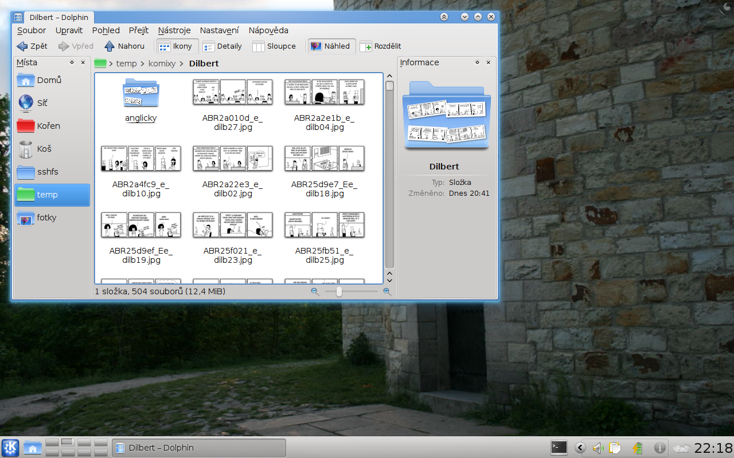Image resolution: width=734 pixels, height=458 pixels.
Task: Undock the Místa panel
Action: [72, 62]
